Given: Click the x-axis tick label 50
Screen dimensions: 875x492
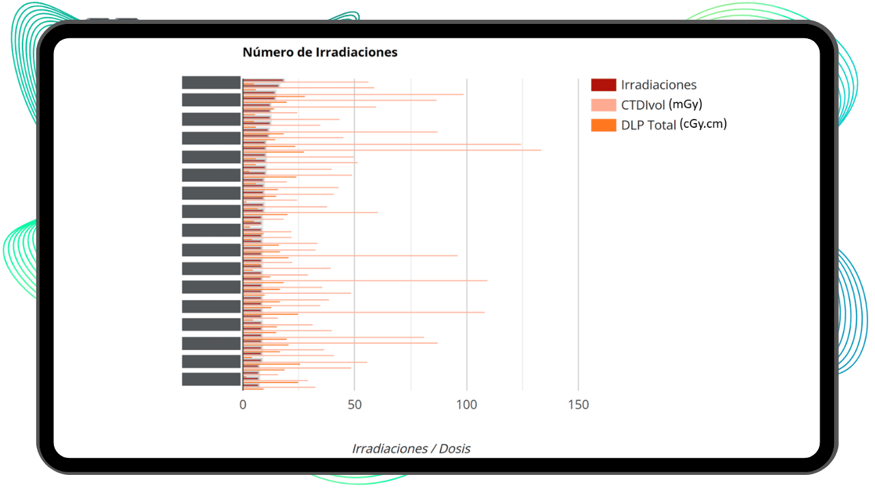Looking at the screenshot, I should 354,405.
